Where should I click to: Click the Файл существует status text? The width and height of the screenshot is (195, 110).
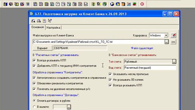(x=142, y=48)
